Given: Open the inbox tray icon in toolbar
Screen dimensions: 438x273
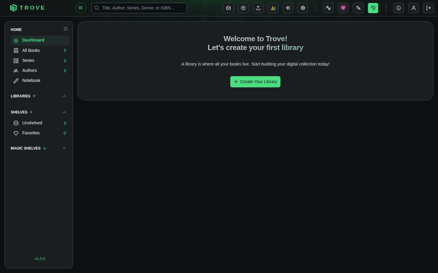Looking at the screenshot, I should (x=228, y=8).
